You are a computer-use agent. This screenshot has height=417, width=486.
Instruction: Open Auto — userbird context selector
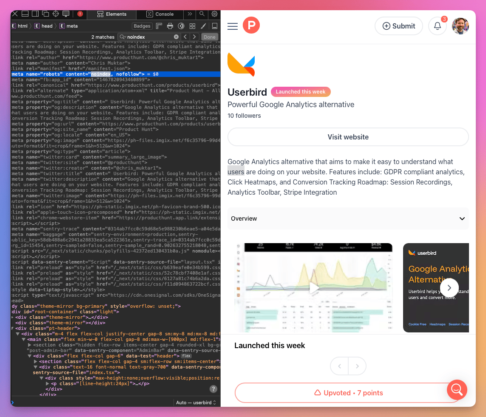pos(196,403)
